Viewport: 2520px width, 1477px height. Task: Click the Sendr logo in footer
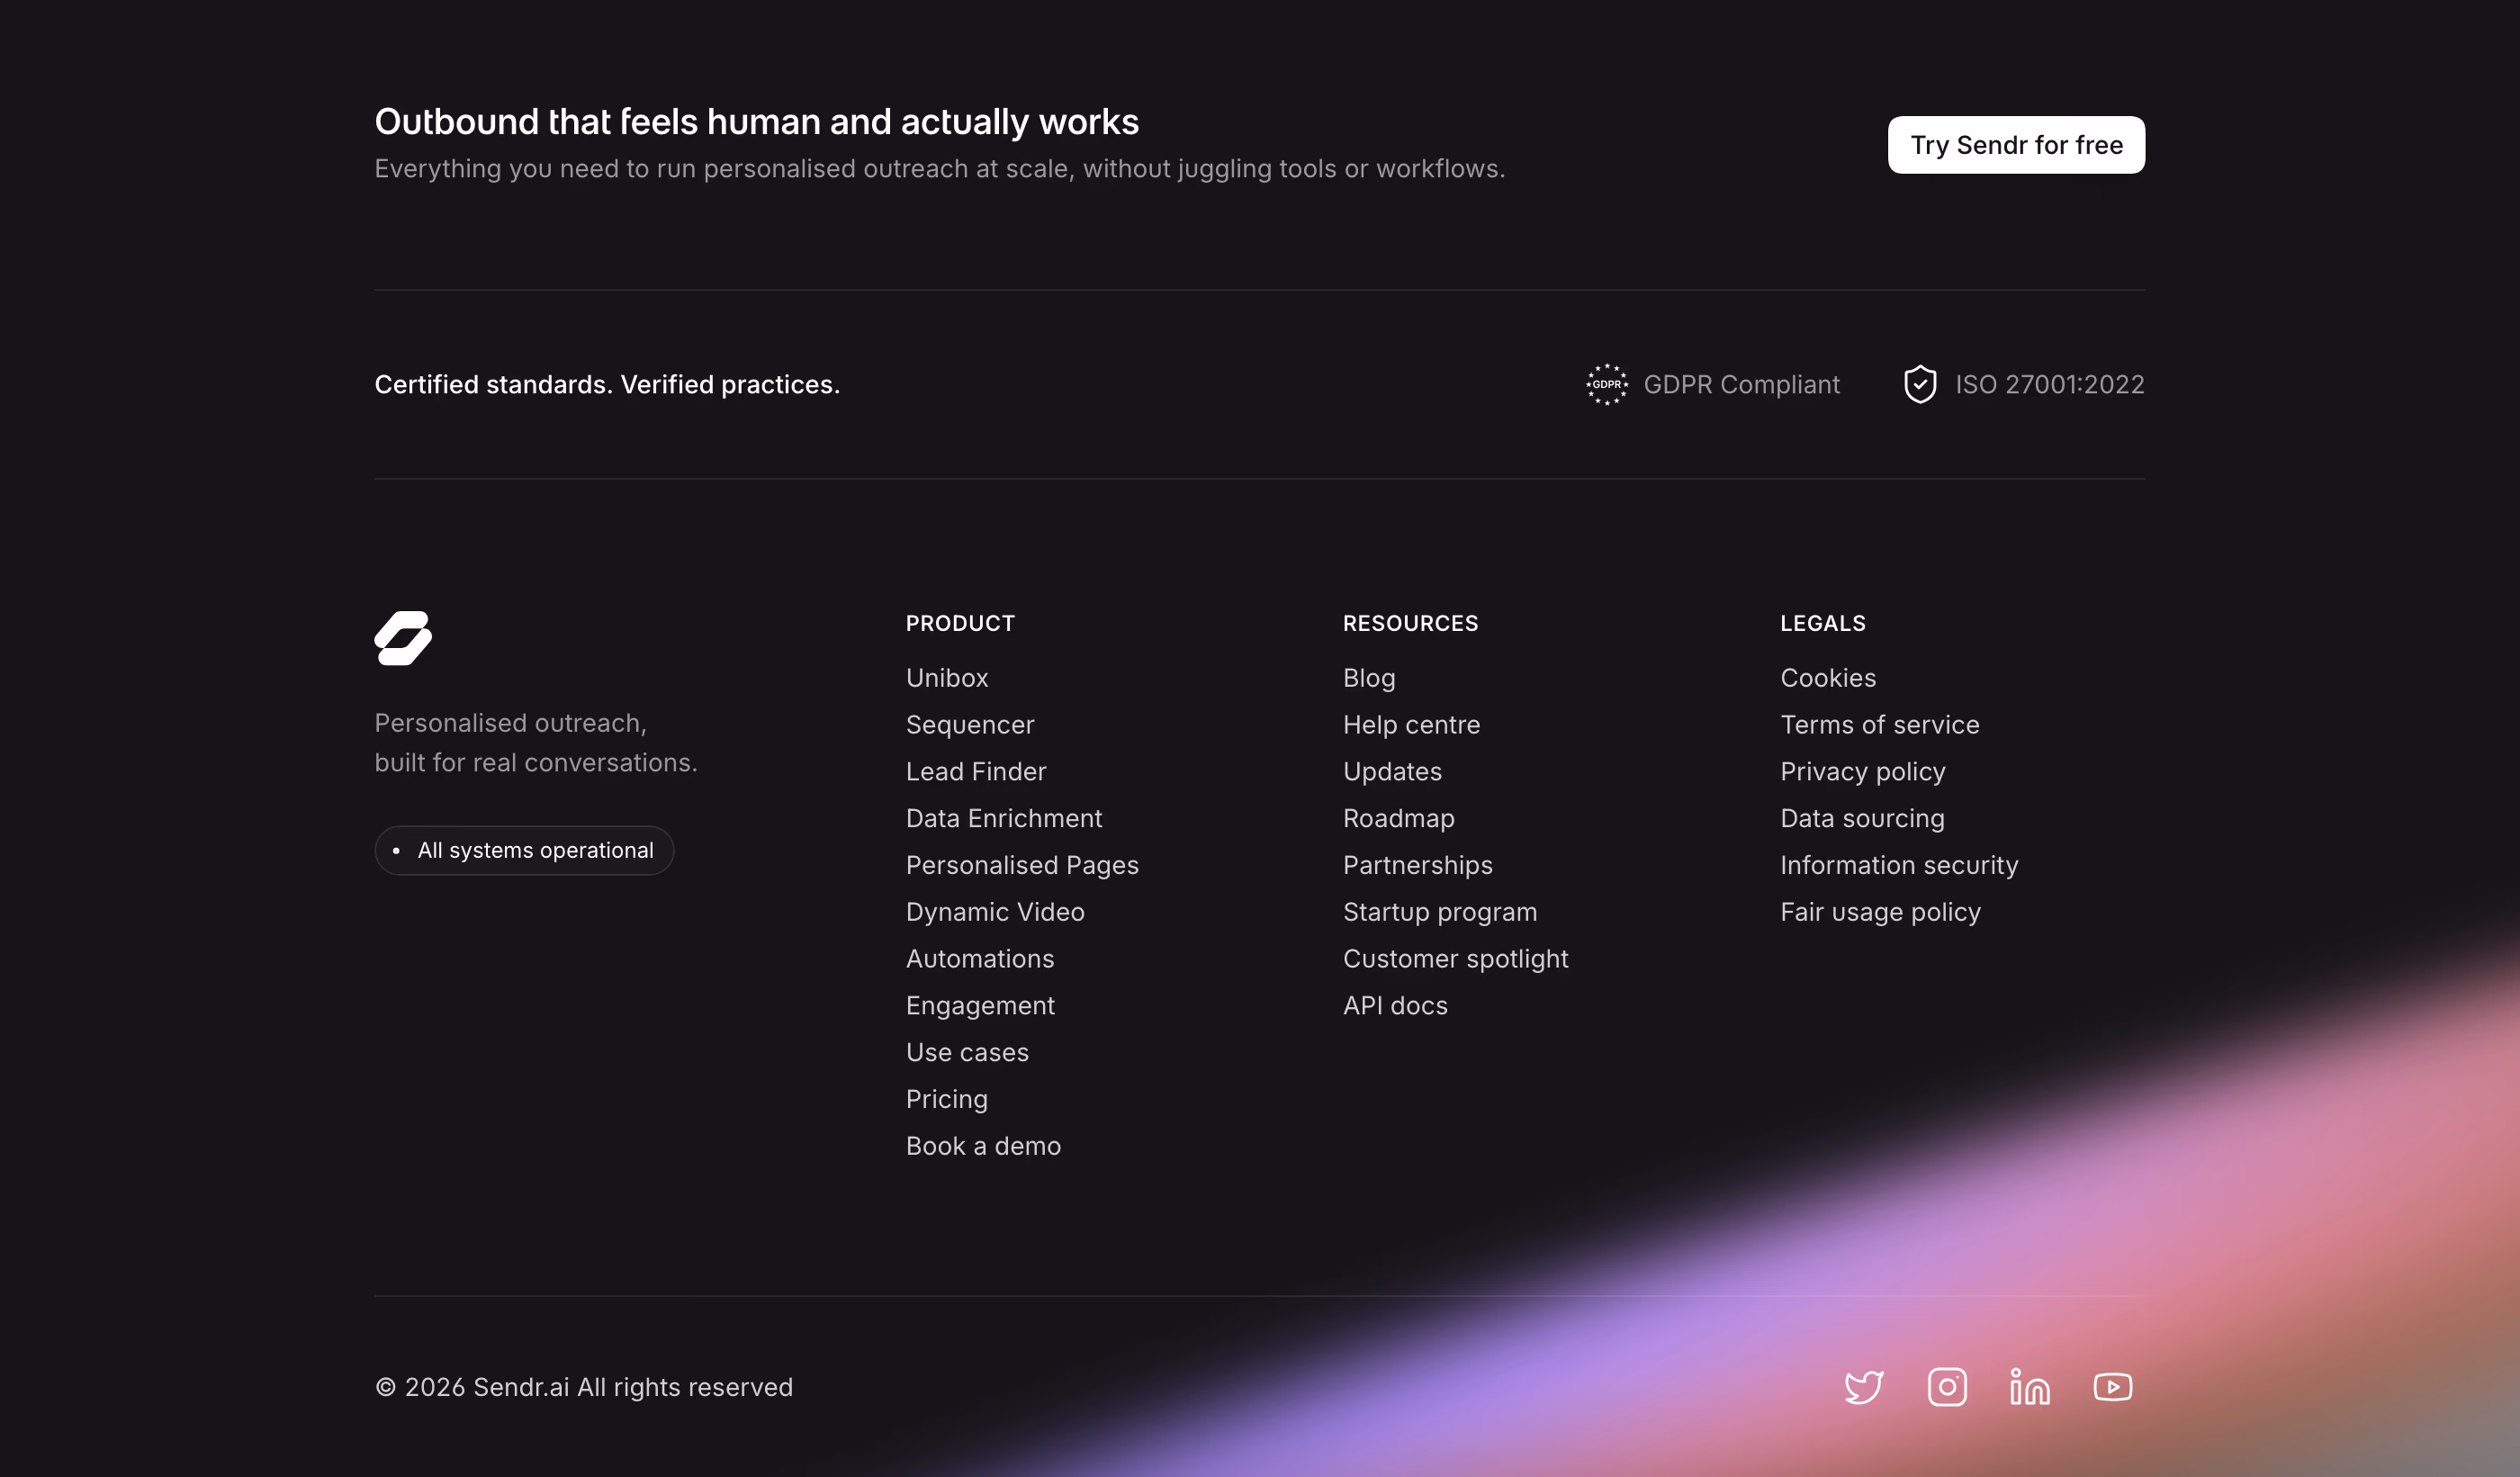pos(403,638)
